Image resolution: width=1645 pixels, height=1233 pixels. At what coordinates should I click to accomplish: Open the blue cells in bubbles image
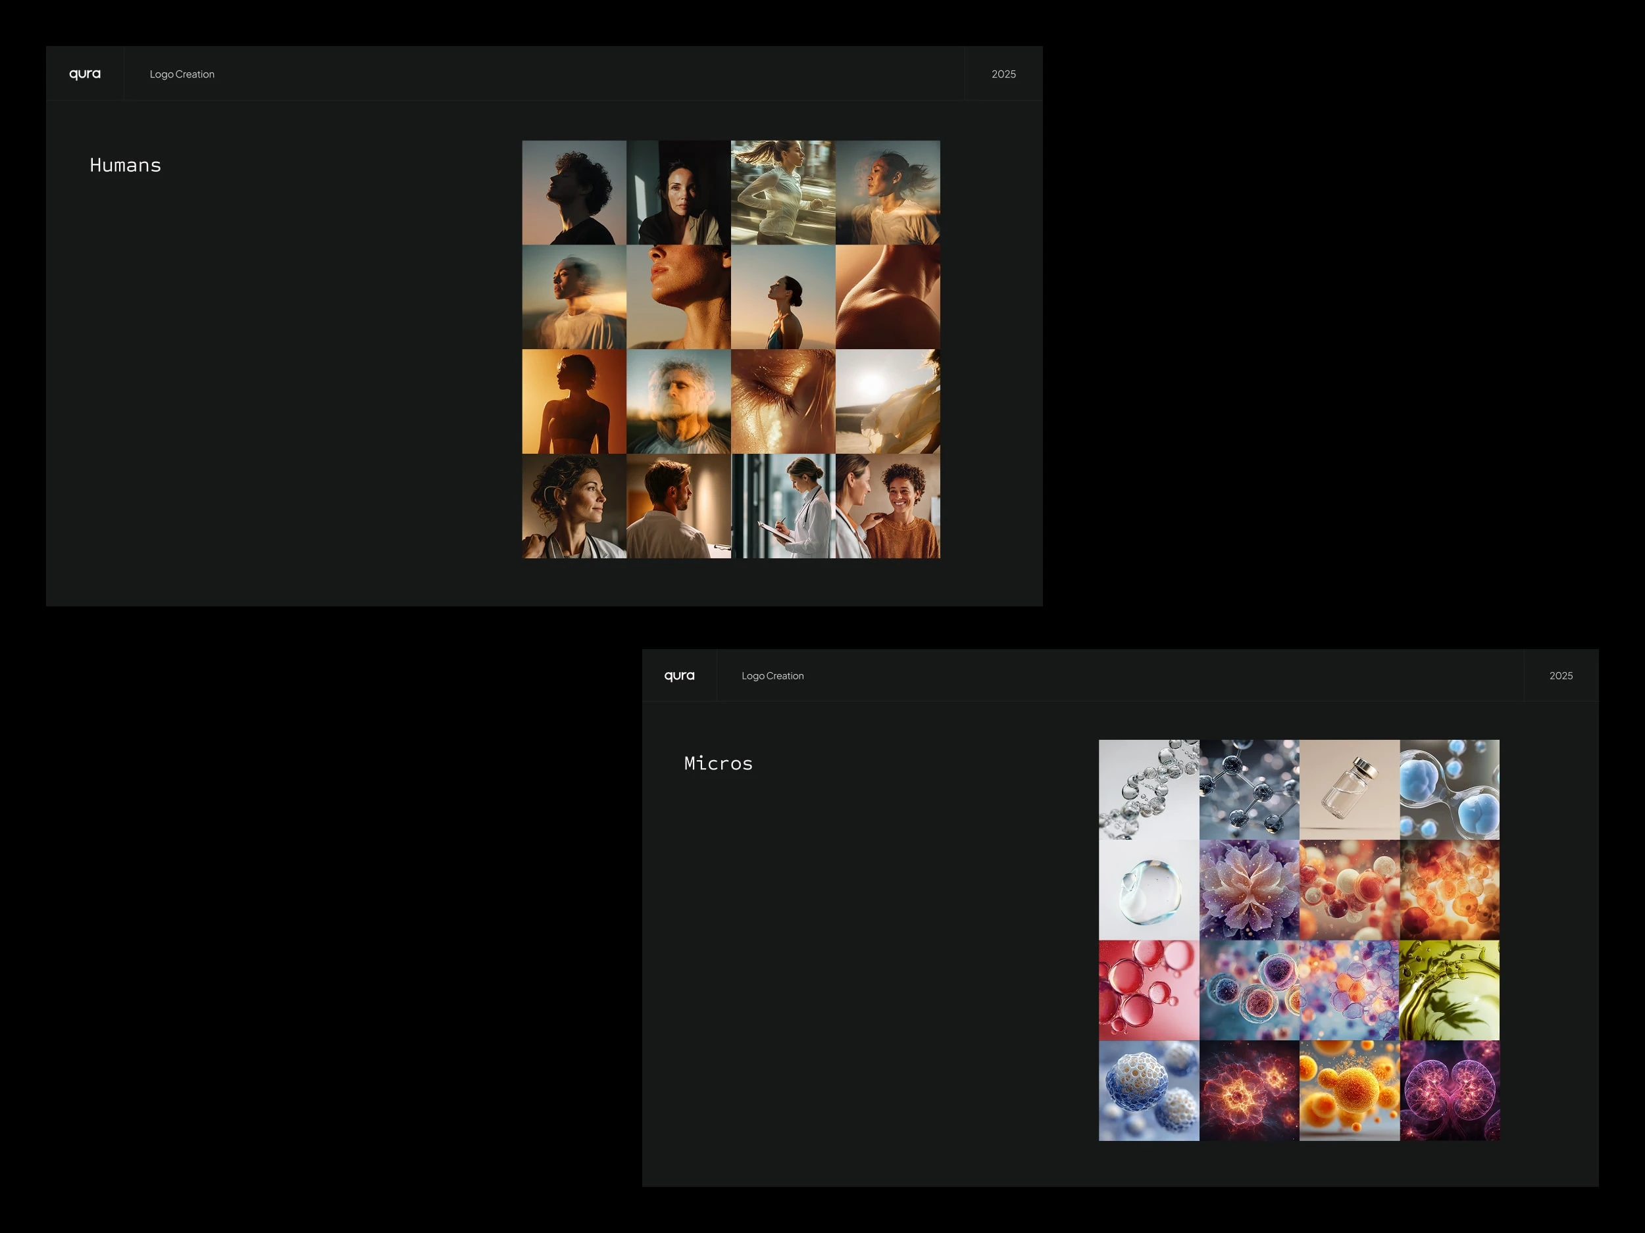coord(1449,789)
